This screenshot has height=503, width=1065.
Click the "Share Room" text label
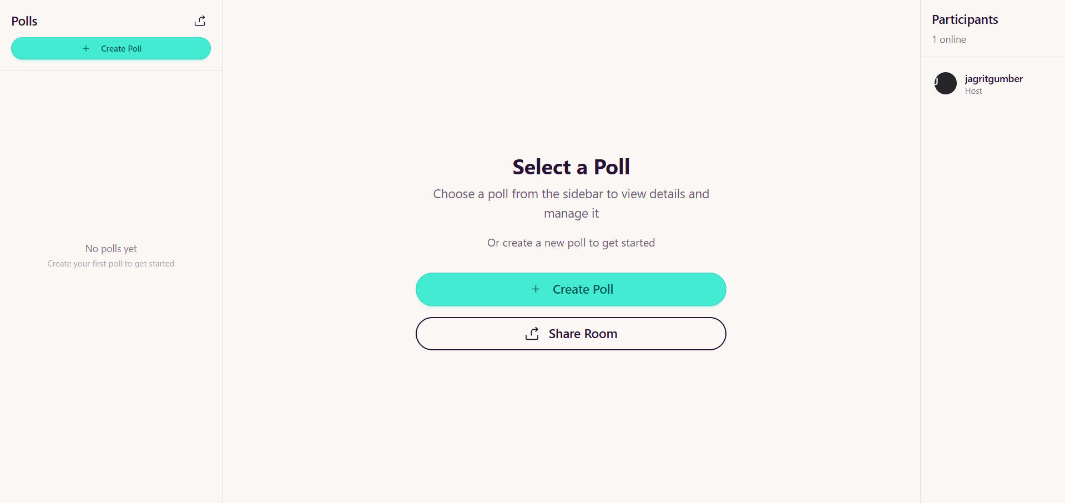[x=583, y=334]
